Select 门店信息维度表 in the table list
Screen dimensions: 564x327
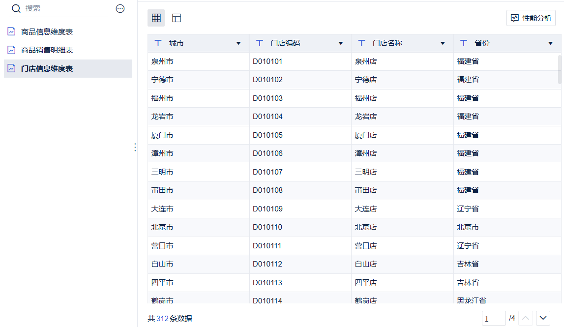47,69
